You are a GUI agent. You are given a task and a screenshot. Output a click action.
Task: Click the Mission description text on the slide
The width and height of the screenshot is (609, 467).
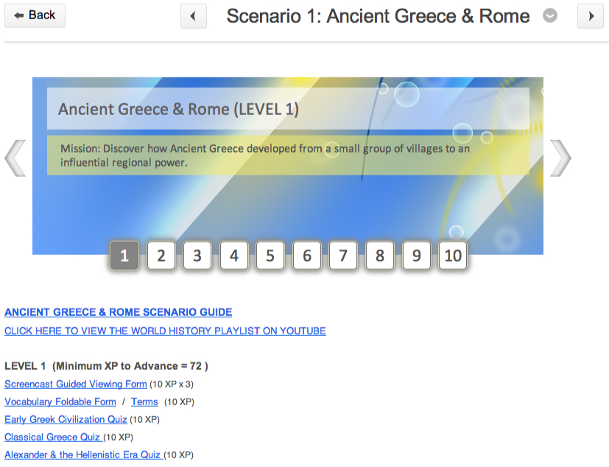tap(265, 155)
